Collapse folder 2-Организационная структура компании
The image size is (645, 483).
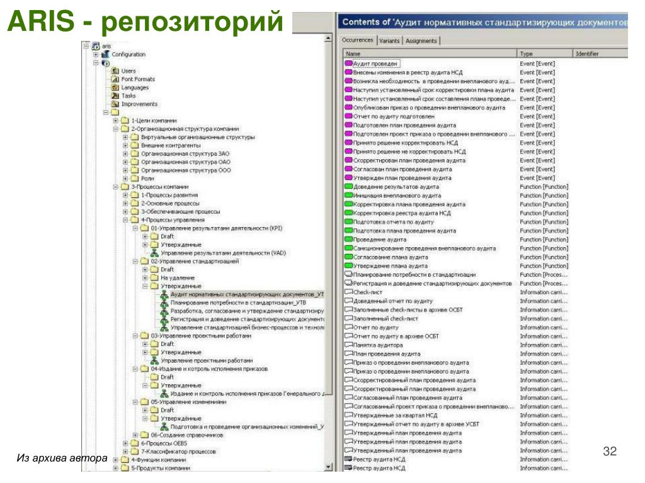point(116,129)
